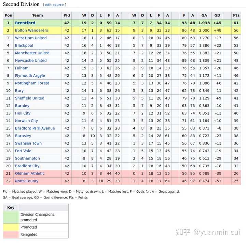Select the yellow Promoted key swatch
Image resolution: width=246 pixels, height=243 pixels.
pos(11,227)
